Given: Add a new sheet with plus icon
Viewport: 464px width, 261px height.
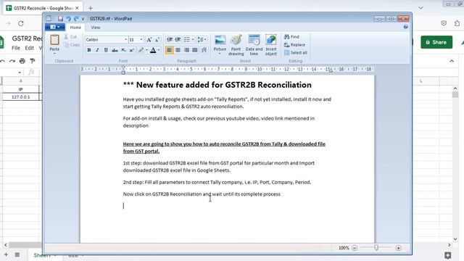Looking at the screenshot, I should coord(6,254).
